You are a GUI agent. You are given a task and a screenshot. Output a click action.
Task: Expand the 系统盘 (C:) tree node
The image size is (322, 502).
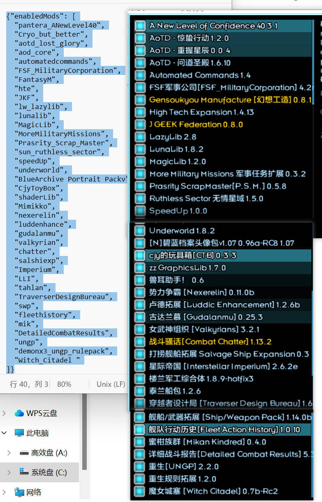pyautogui.click(x=9, y=472)
